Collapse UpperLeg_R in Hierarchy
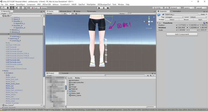This screenshot has width=208, height=111. 9,38
